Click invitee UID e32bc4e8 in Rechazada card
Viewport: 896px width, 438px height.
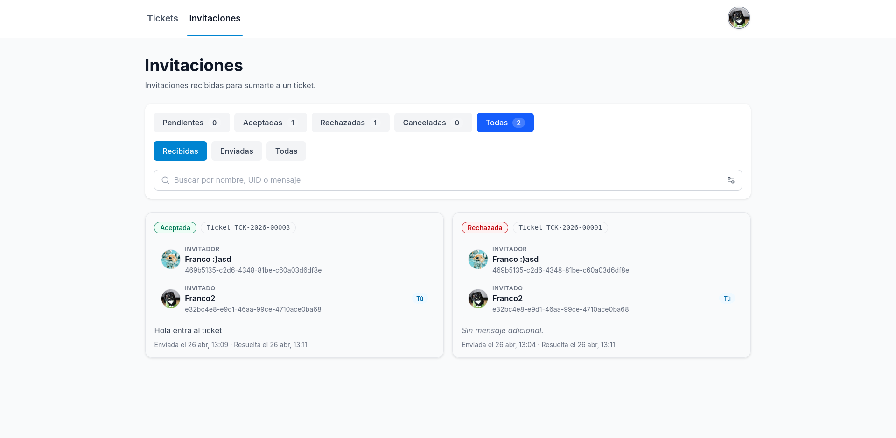[x=560, y=309]
